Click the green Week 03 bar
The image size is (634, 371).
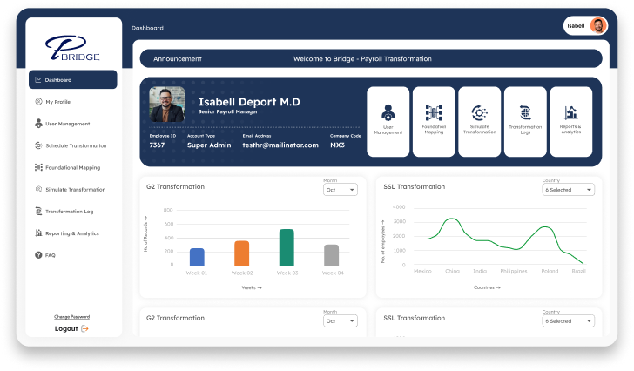tap(286, 247)
